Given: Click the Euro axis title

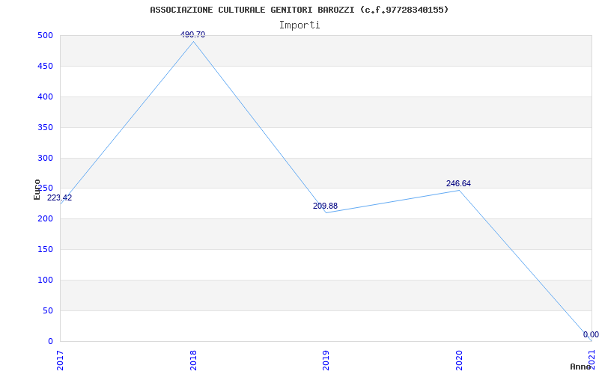Looking at the screenshot, I should 37,189.
